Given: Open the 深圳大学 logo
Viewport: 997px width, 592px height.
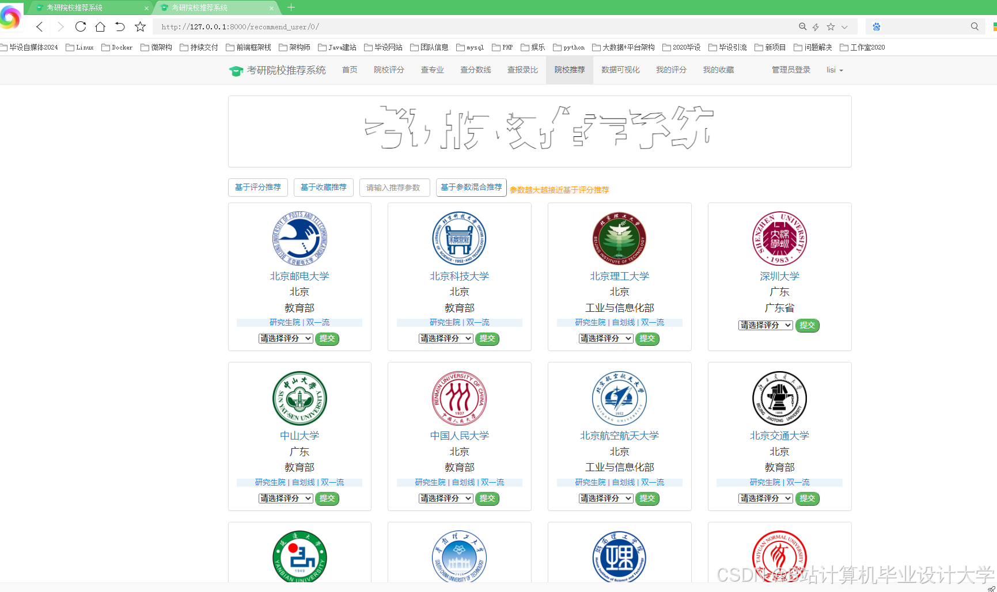Looking at the screenshot, I should (779, 238).
